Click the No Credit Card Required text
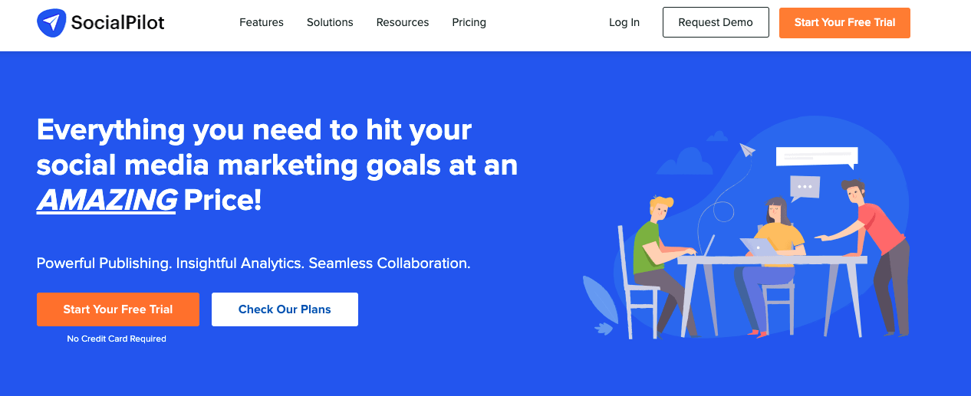 coord(117,339)
